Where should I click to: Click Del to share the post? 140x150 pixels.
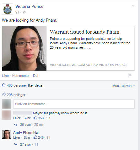pos(35,76)
